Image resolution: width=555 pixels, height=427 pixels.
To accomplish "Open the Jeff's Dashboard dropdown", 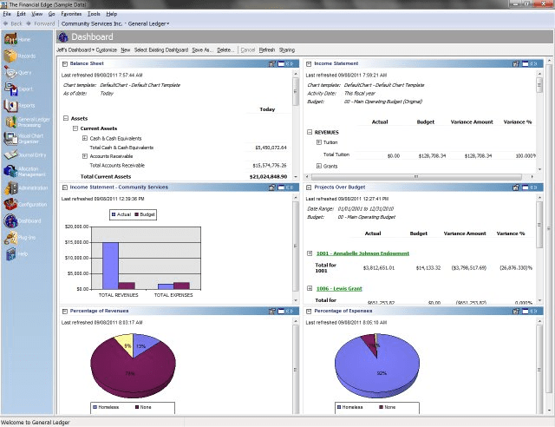I will point(75,50).
